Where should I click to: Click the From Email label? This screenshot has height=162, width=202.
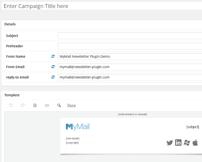15,67
